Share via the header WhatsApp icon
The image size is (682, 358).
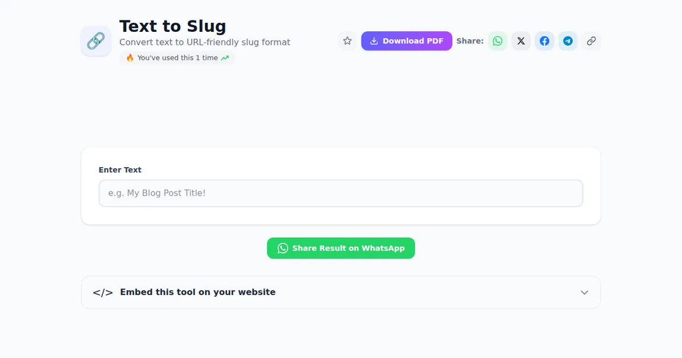pyautogui.click(x=498, y=41)
